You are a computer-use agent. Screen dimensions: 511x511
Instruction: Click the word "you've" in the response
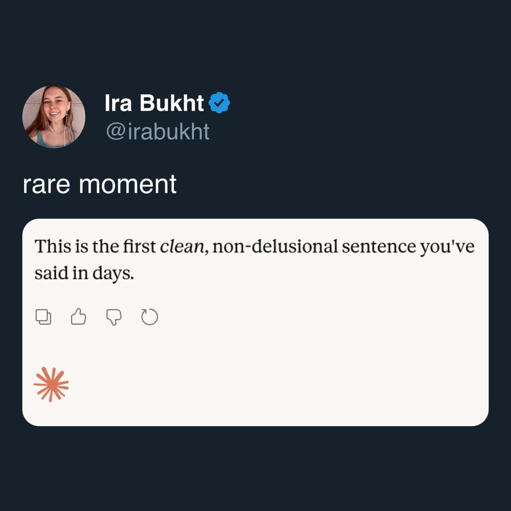click(x=447, y=247)
